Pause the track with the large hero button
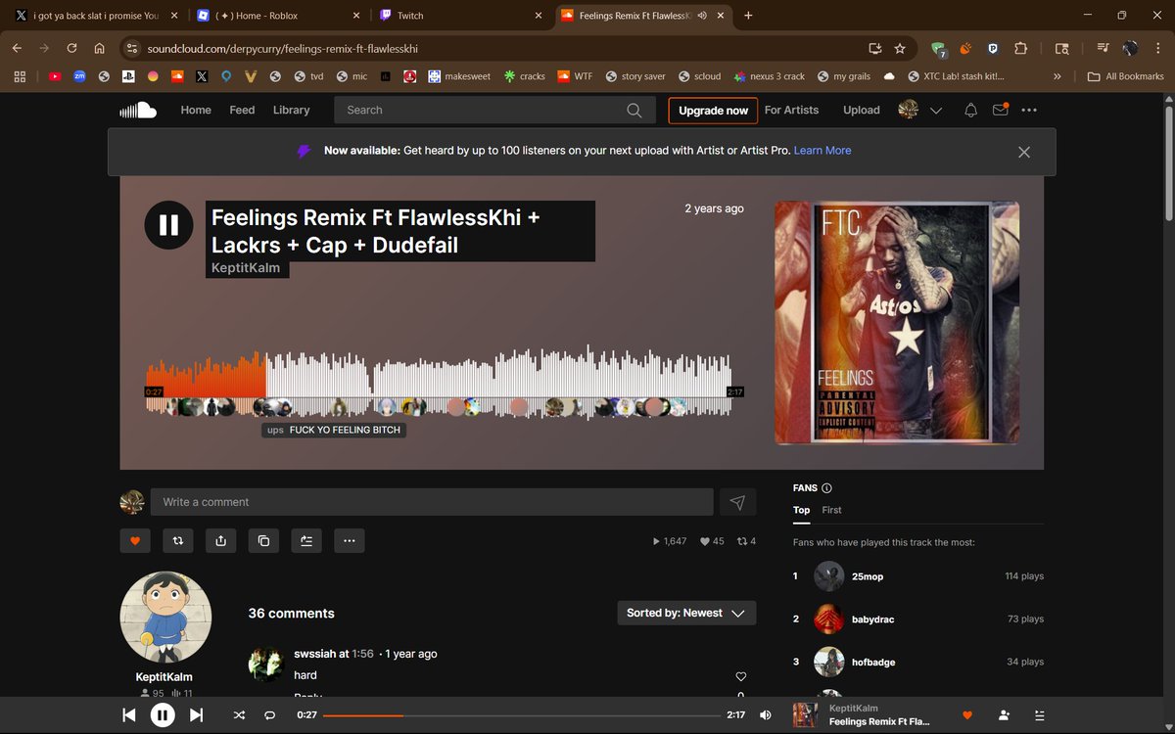Viewport: 1175px width, 734px height. [x=169, y=225]
